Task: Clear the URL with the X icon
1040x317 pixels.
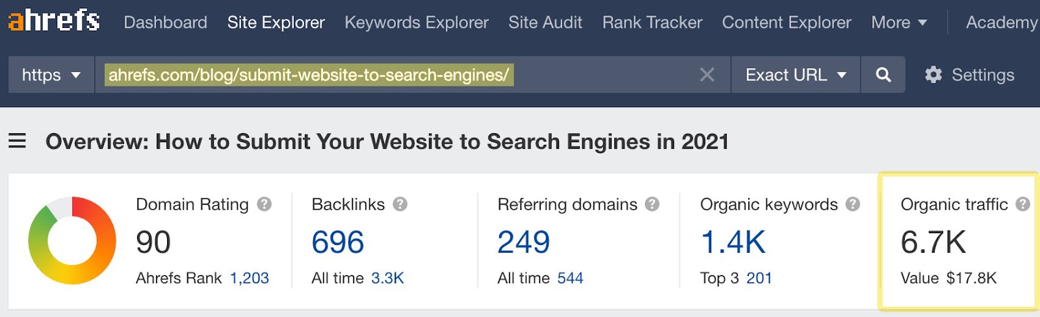Action: (x=707, y=75)
